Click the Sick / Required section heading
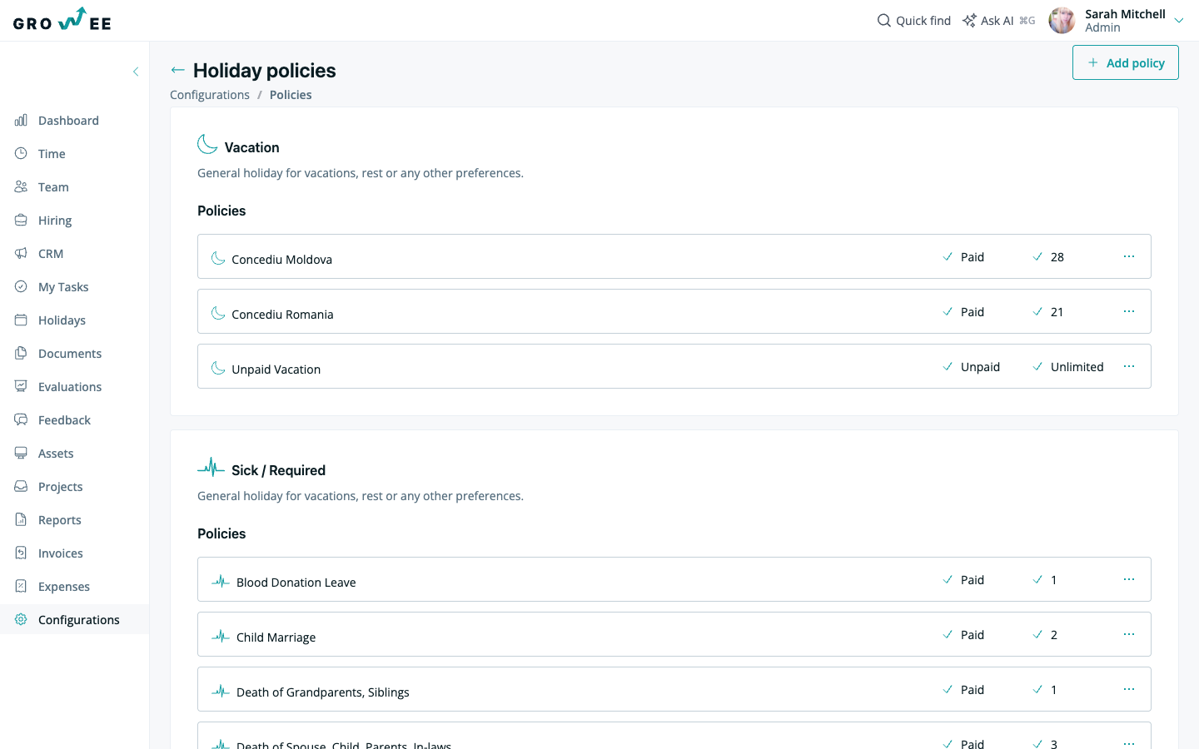The width and height of the screenshot is (1199, 749). (278, 470)
